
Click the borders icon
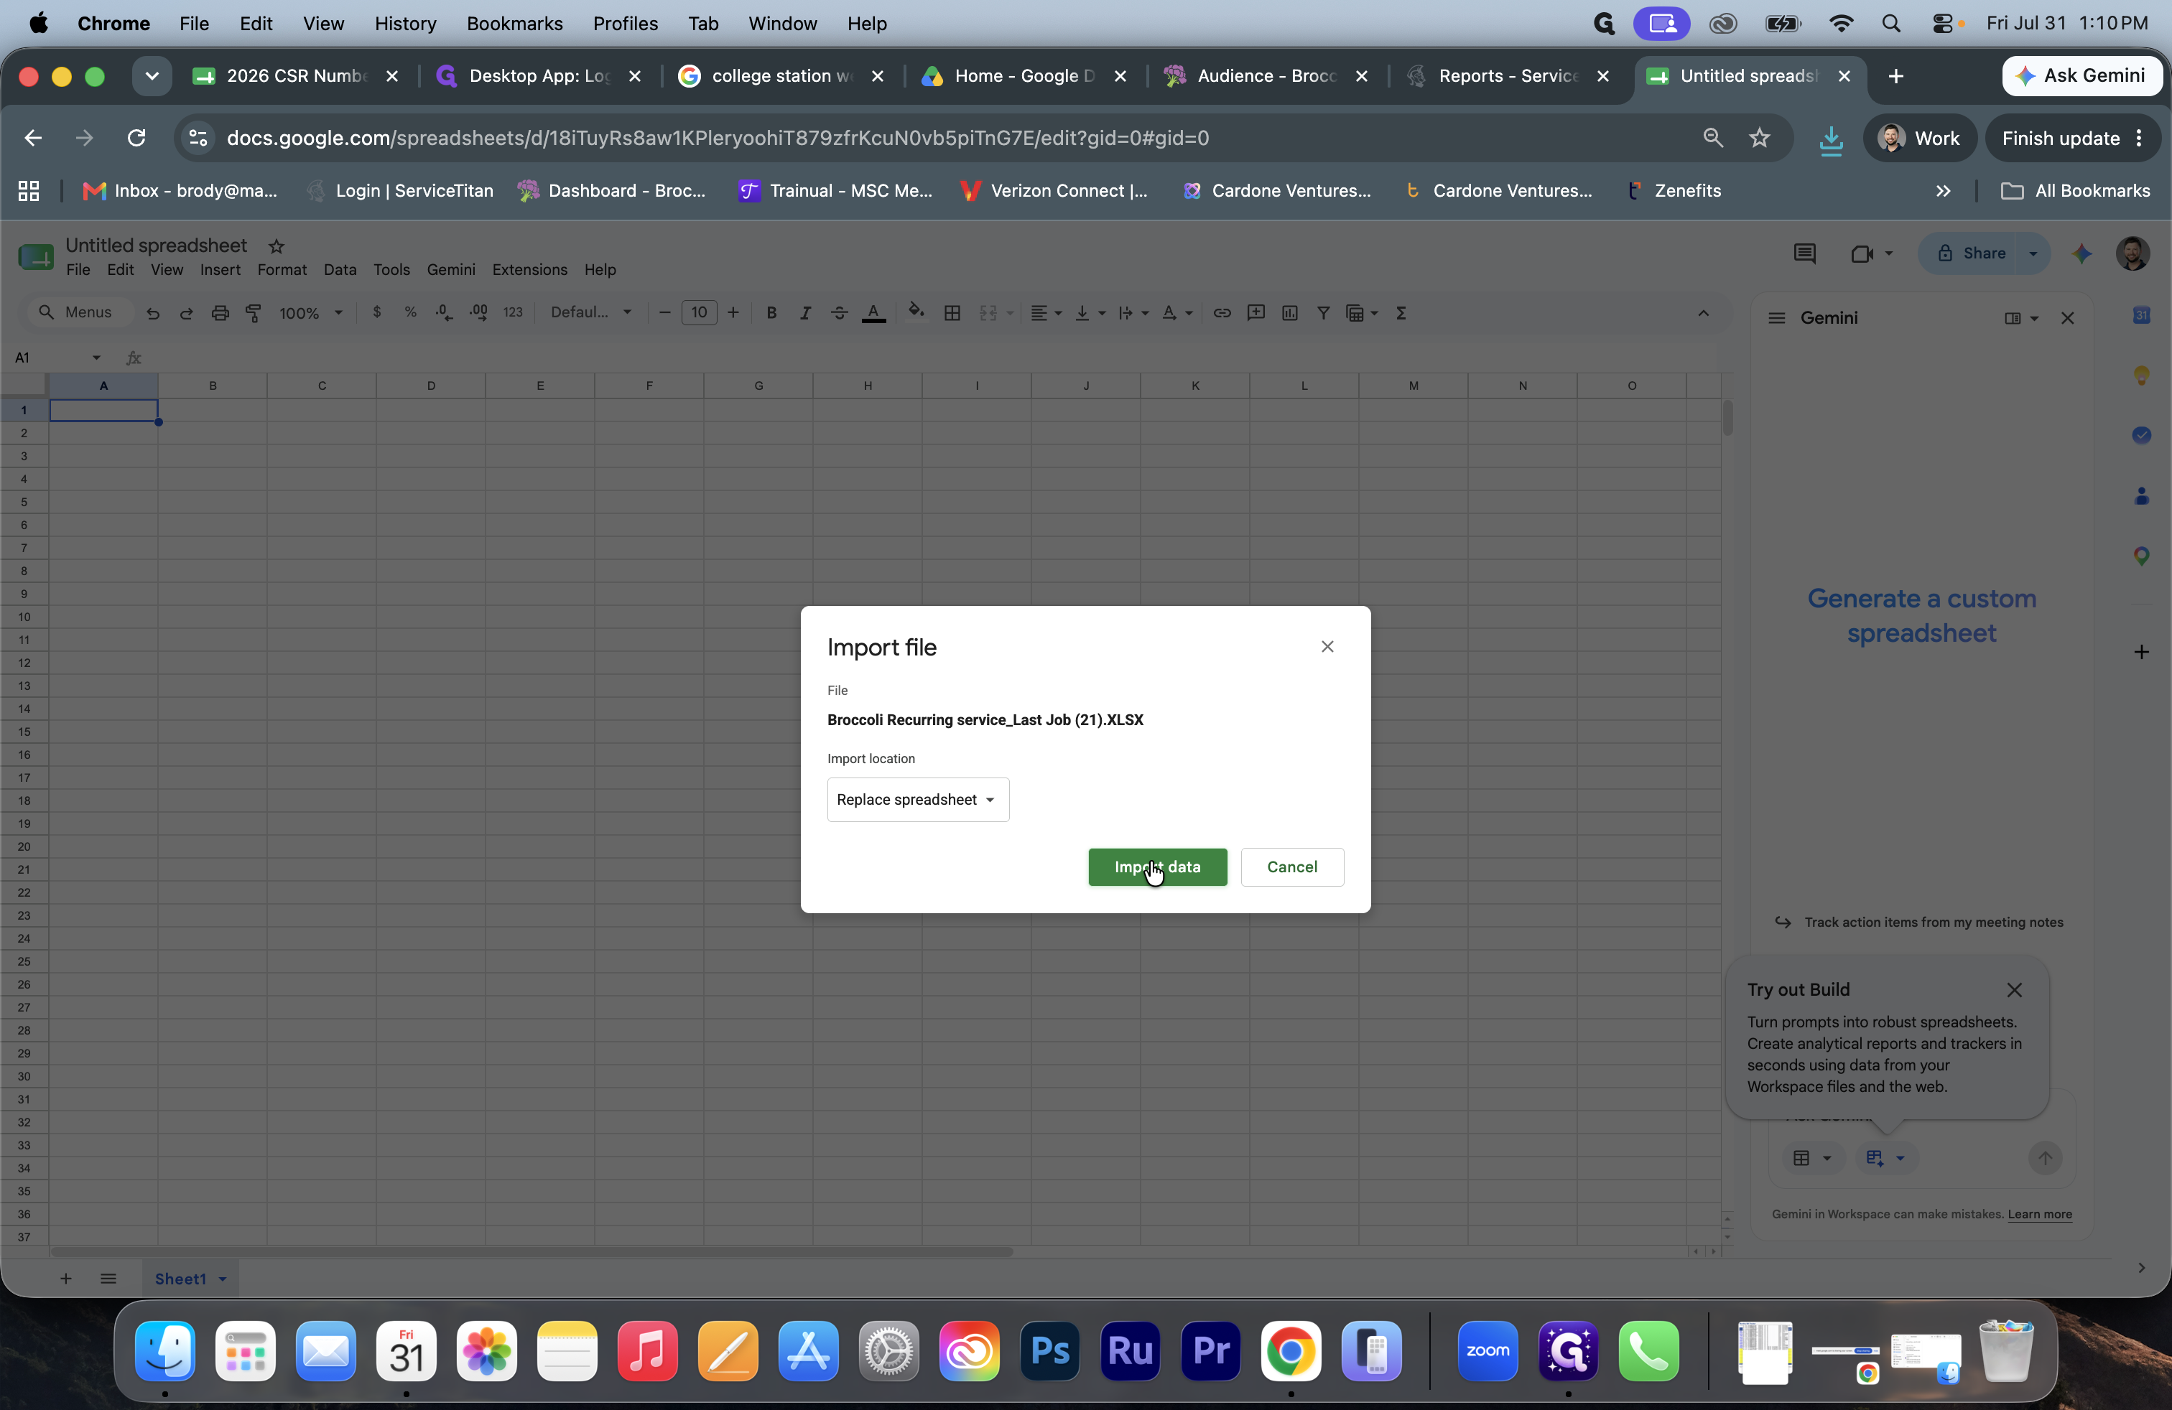click(x=952, y=313)
